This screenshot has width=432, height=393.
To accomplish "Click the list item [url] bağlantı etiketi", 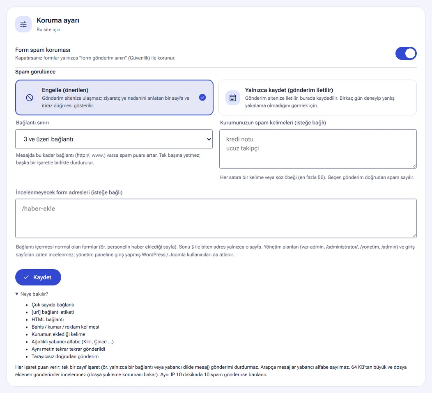I will click(53, 312).
